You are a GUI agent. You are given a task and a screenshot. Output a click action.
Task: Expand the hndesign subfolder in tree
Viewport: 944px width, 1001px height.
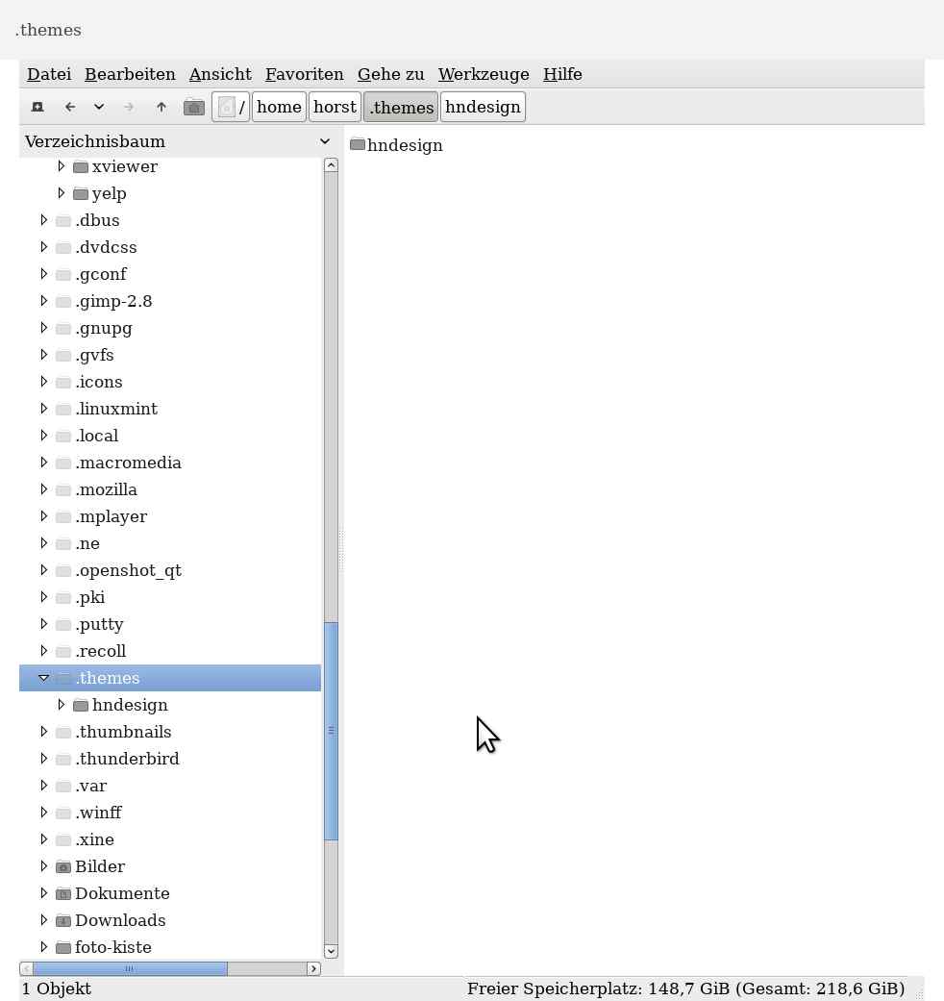pos(62,705)
